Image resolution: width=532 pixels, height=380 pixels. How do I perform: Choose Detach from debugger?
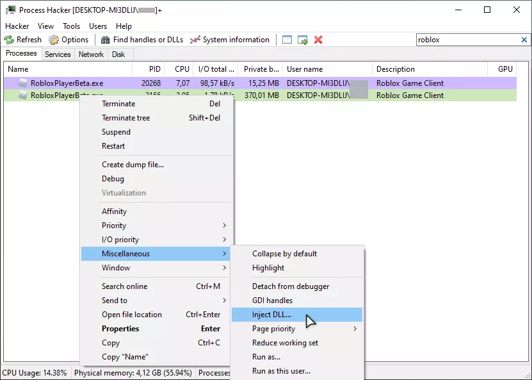coord(297,286)
